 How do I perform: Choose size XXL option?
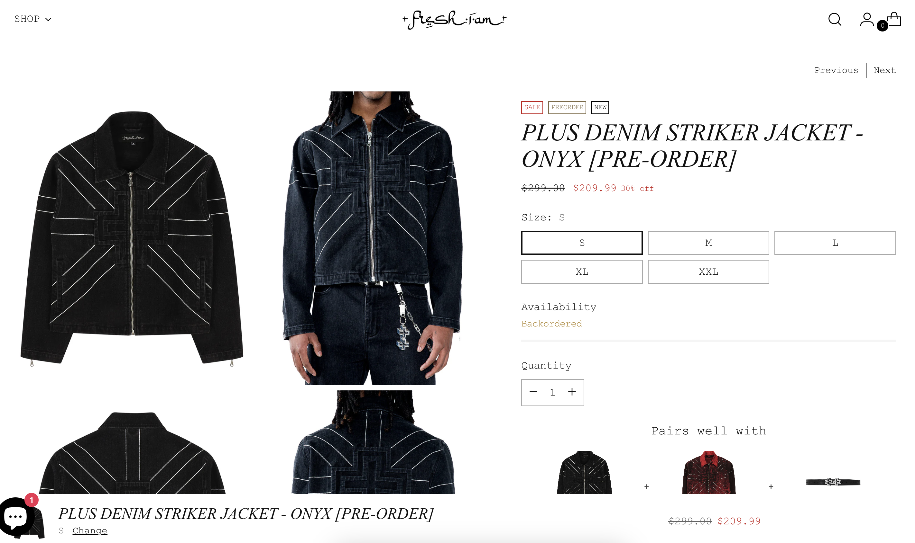coord(708,272)
